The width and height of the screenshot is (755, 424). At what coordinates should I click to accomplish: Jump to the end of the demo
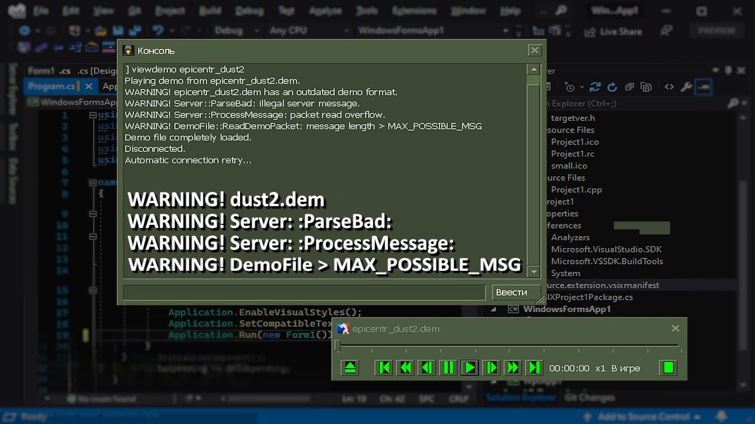[534, 368]
